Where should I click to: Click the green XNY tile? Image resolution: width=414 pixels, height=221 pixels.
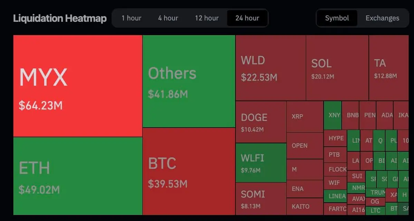(333, 115)
